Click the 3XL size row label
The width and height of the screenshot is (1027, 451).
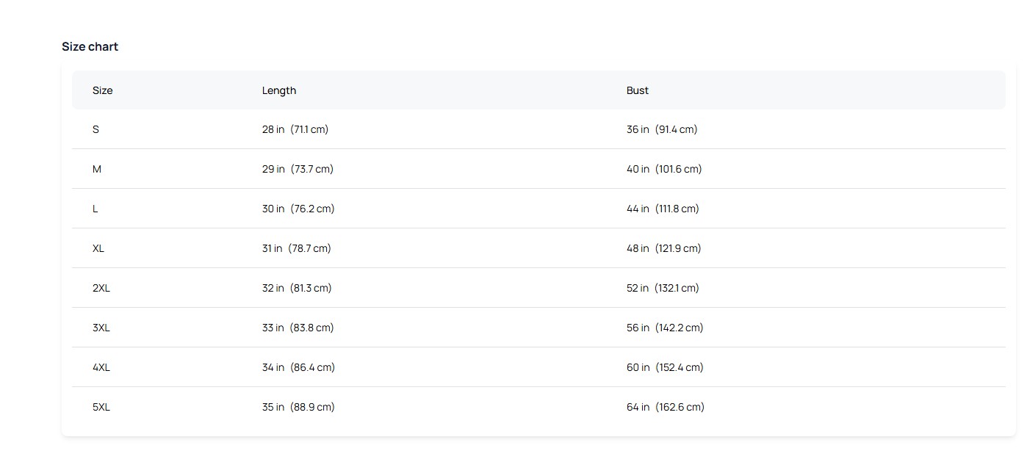[101, 328]
